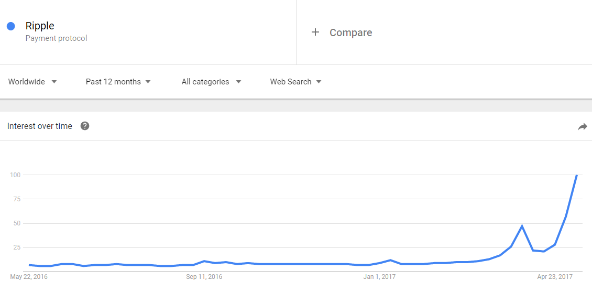Viewport: 592px width, 292px height.
Task: Click the Sep 11, 2016 axis label
Action: click(204, 277)
